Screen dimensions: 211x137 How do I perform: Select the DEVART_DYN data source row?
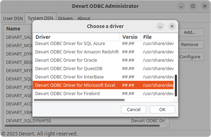(x=19, y=54)
